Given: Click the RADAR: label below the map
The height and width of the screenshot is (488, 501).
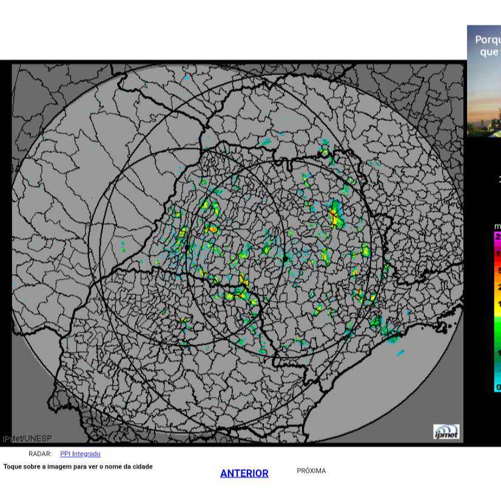Looking at the screenshot, I should (40, 454).
